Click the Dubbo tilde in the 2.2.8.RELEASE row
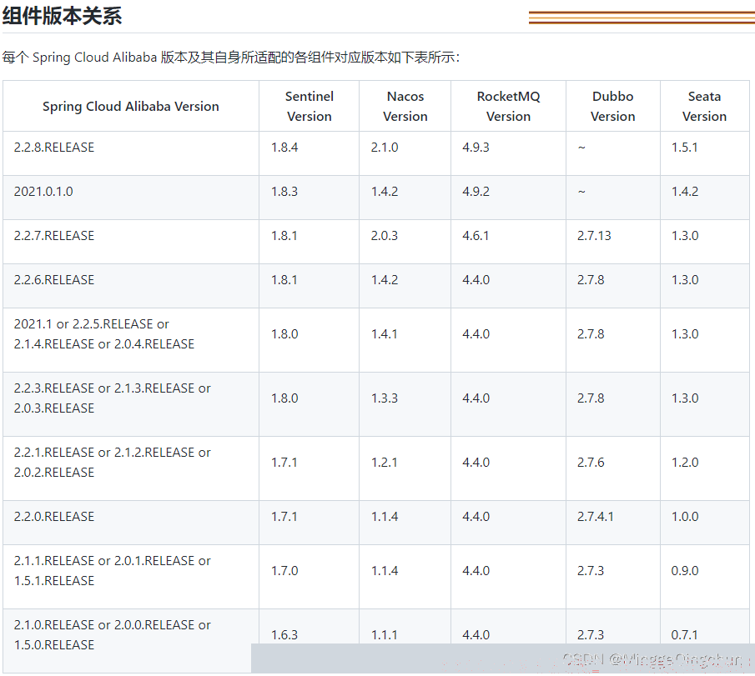The height and width of the screenshot is (676, 755). (x=581, y=148)
